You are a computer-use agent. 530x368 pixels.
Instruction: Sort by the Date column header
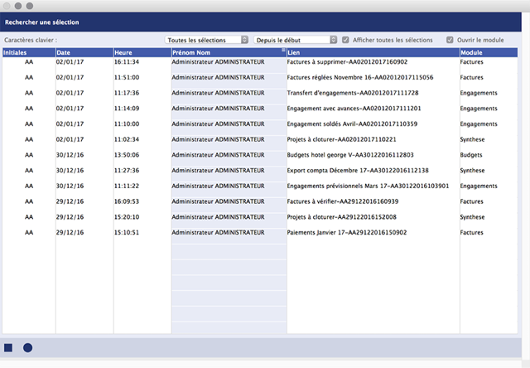click(84, 52)
